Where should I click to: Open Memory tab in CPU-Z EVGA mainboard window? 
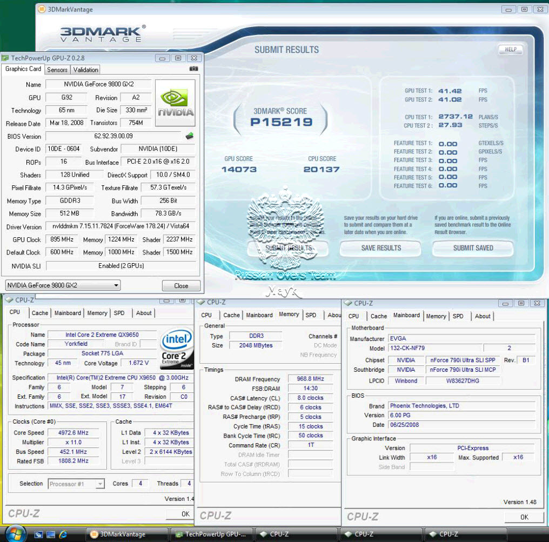click(436, 316)
